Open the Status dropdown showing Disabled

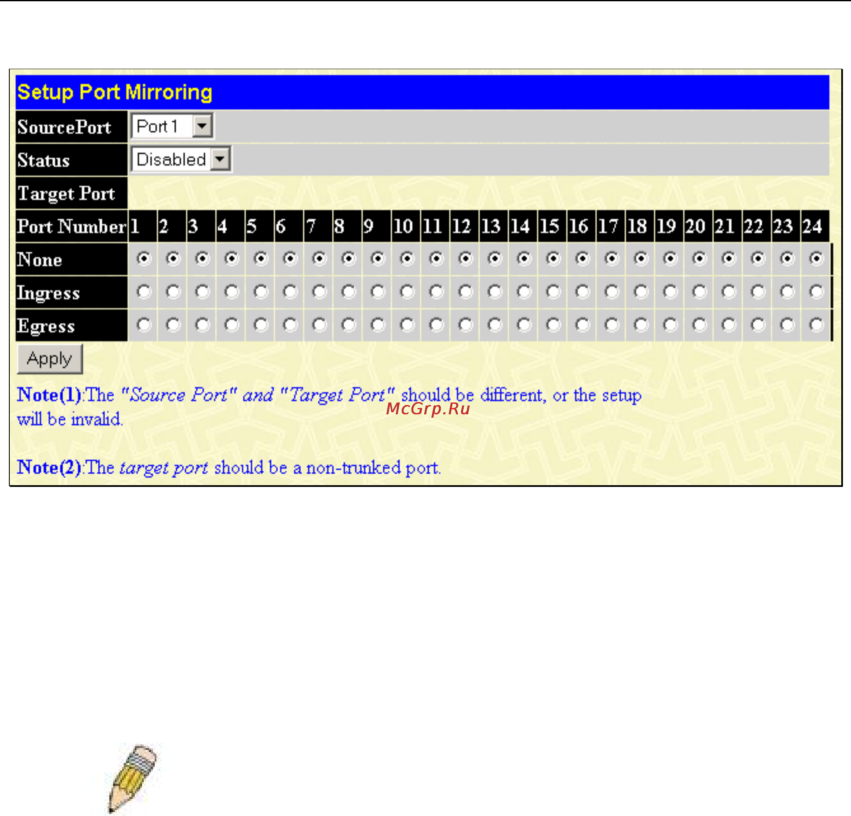(x=181, y=159)
